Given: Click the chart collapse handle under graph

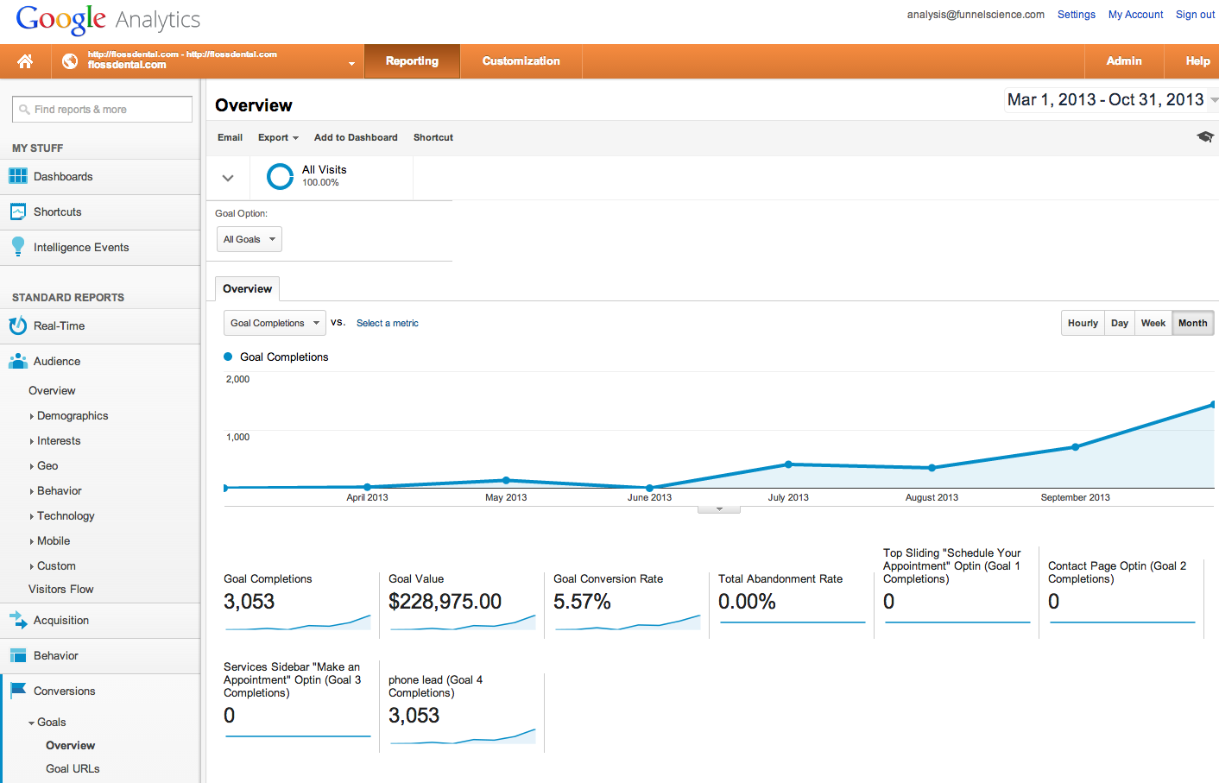Looking at the screenshot, I should click(719, 509).
